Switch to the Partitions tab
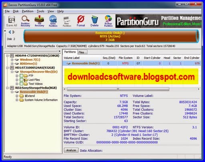 point(70,52)
